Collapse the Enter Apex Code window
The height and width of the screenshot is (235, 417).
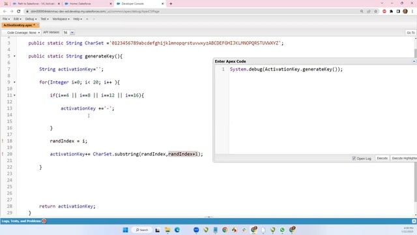point(414,61)
